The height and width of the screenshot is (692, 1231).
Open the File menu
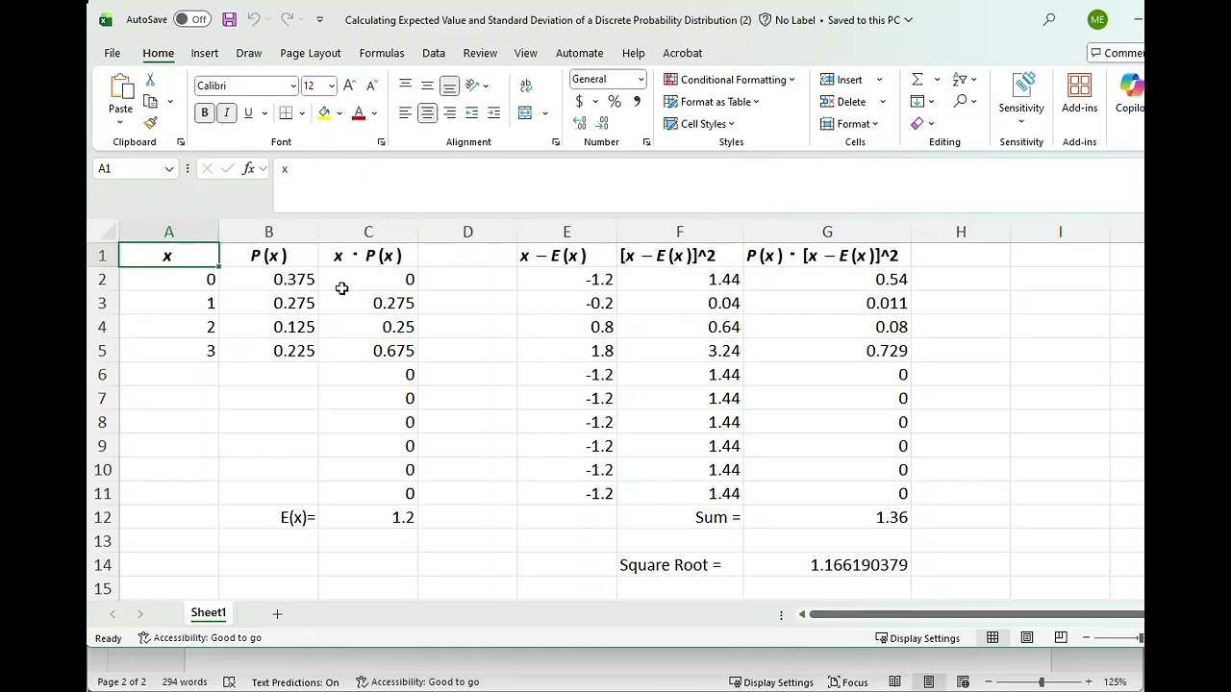coord(113,53)
